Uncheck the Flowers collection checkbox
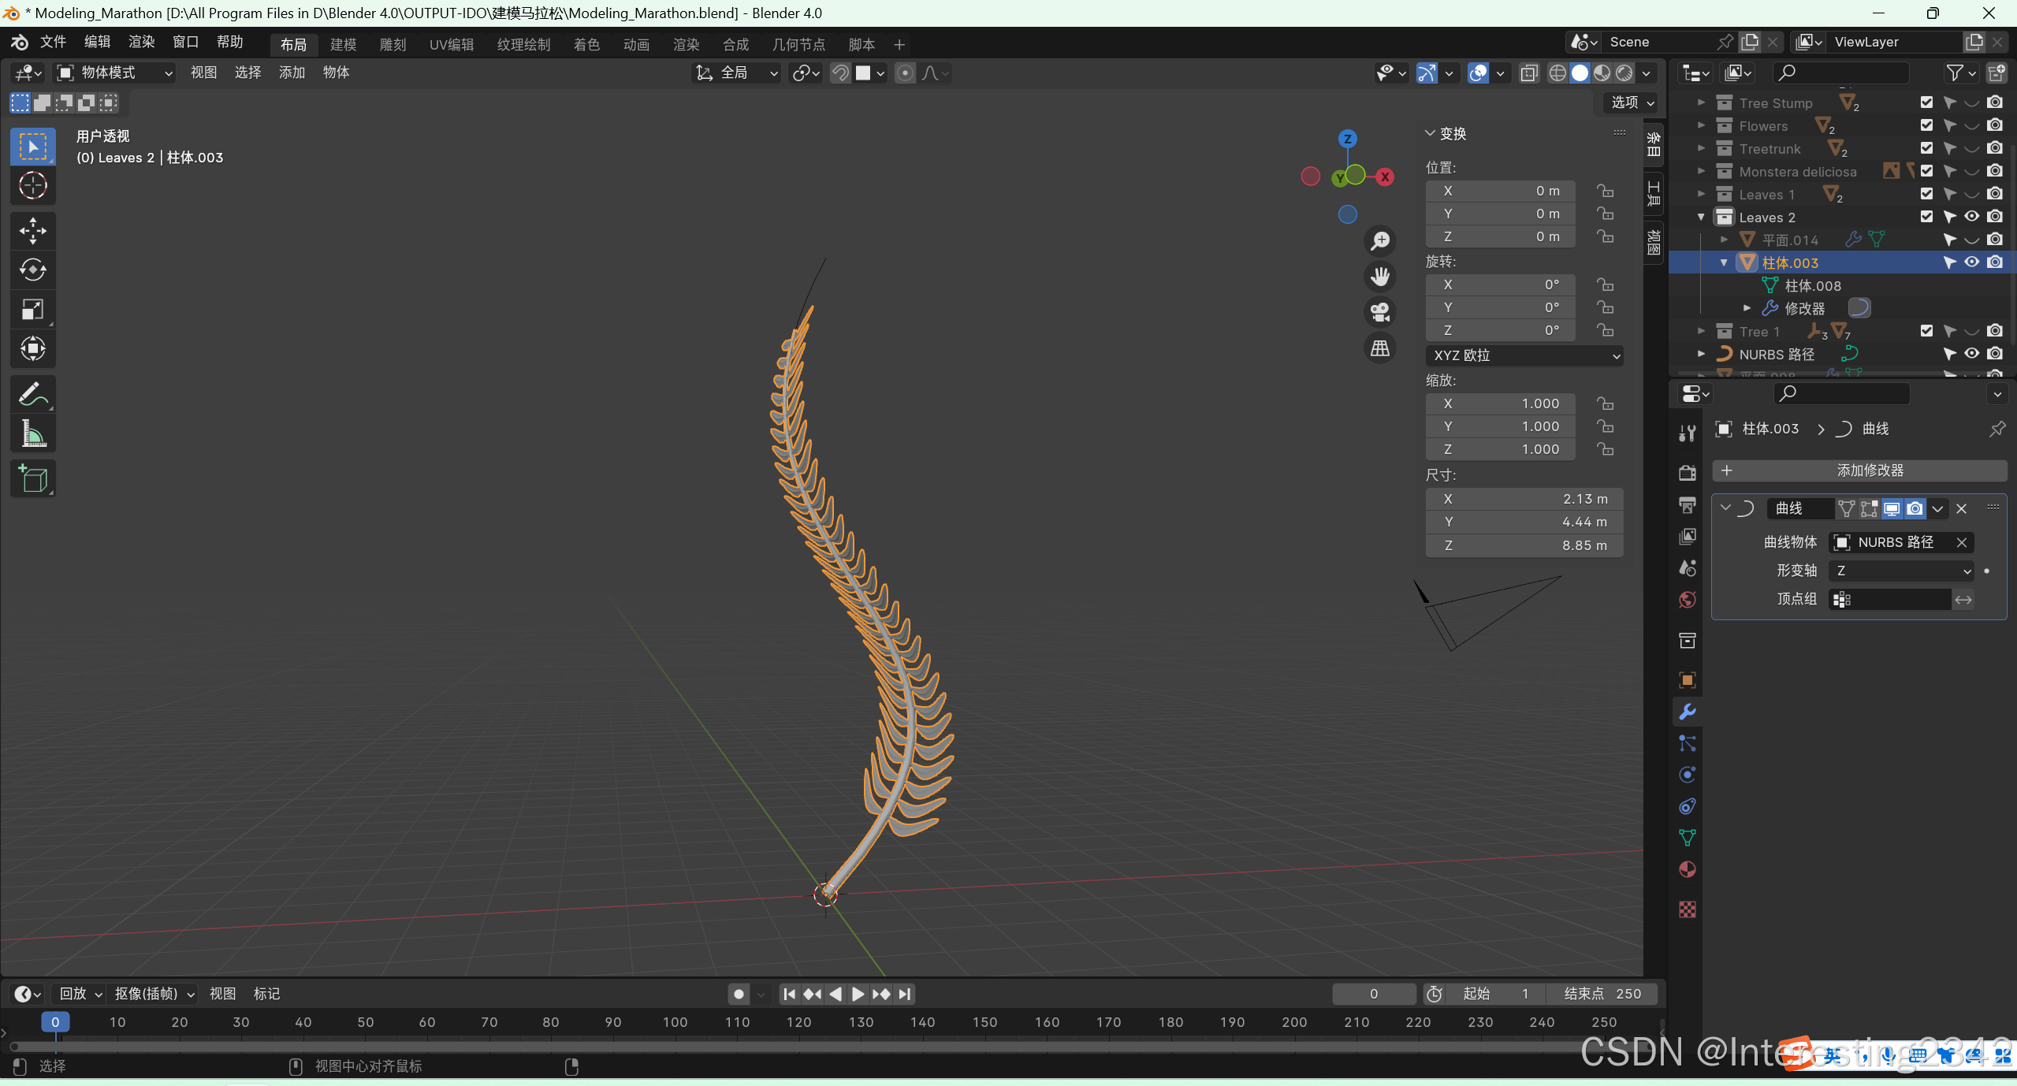 1926,125
